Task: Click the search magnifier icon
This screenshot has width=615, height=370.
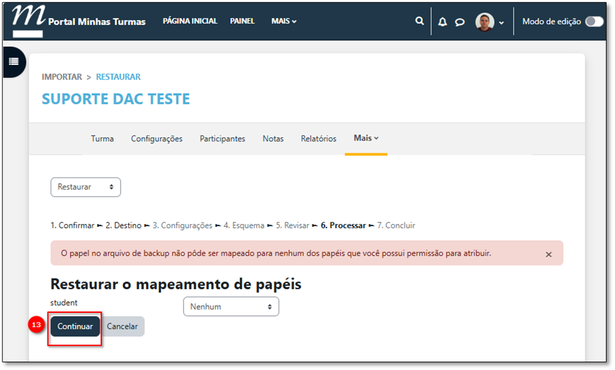Action: [419, 21]
